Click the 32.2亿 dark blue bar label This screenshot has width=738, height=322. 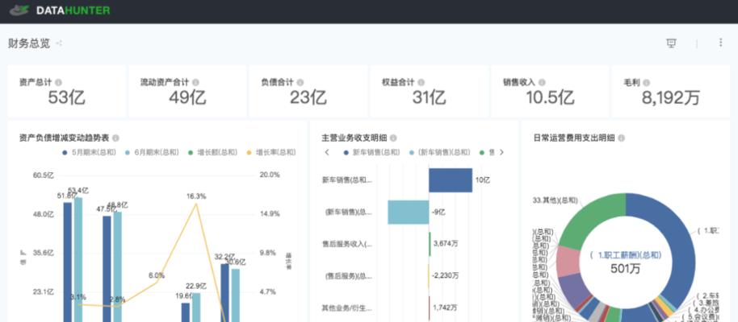coord(225,257)
